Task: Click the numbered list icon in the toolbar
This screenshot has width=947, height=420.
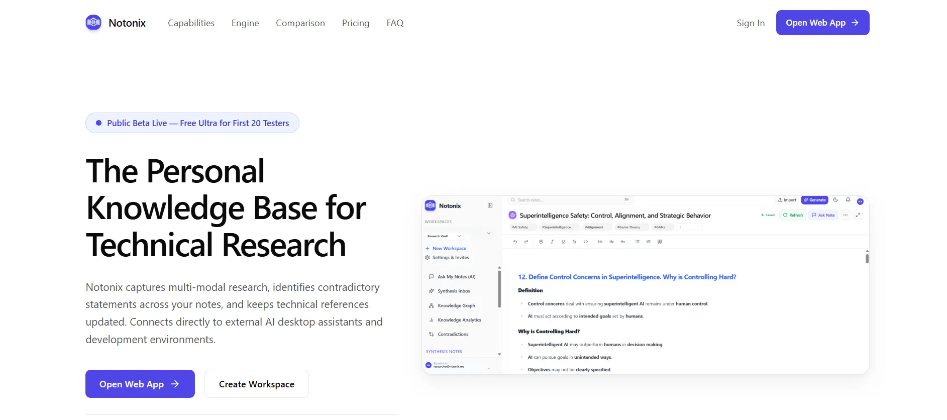Action: (x=648, y=242)
